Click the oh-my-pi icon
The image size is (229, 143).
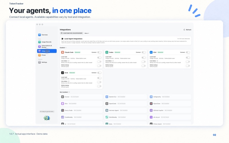click(151, 117)
